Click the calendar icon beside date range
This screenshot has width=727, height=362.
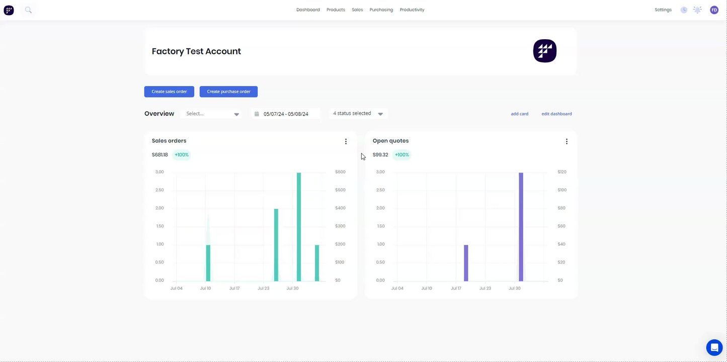point(257,114)
